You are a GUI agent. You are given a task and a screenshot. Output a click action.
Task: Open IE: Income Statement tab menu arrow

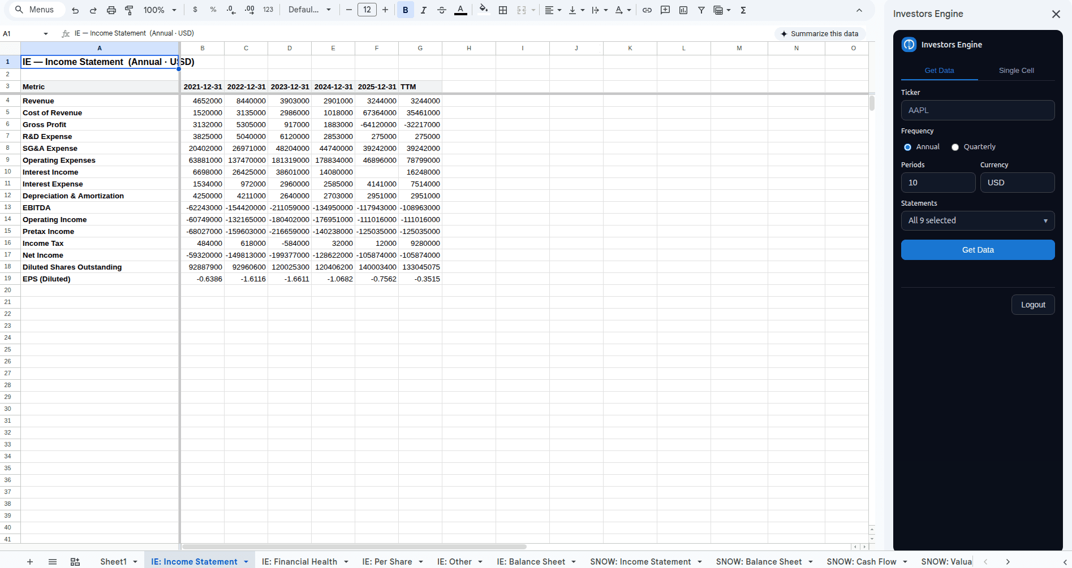point(246,562)
